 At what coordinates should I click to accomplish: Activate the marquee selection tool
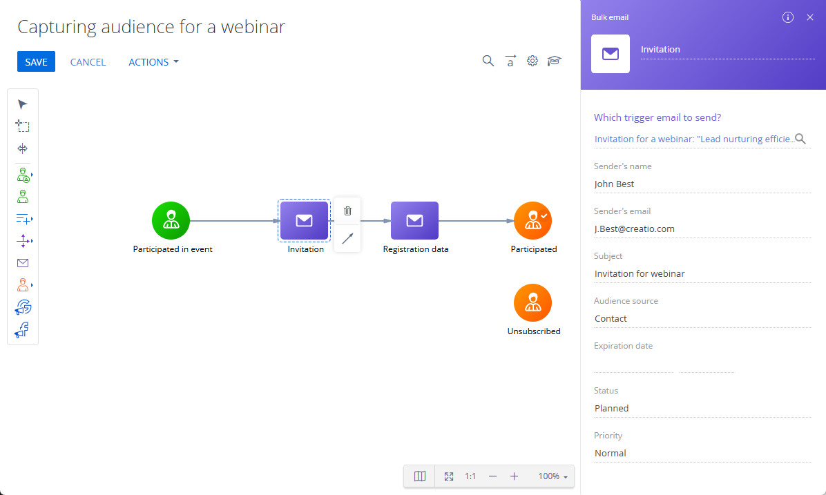tap(22, 126)
